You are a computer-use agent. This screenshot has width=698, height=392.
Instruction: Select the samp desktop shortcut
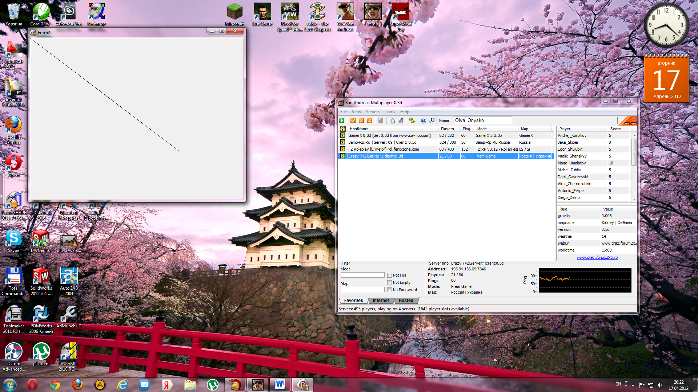(373, 15)
